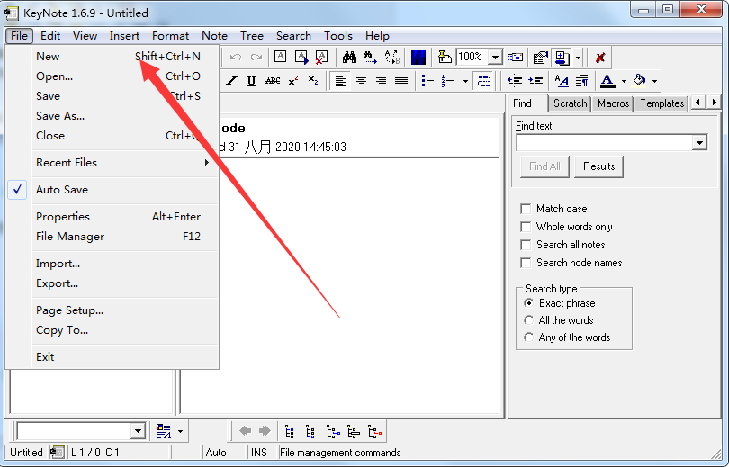Expand the Find text combo dropdown

coord(699,143)
